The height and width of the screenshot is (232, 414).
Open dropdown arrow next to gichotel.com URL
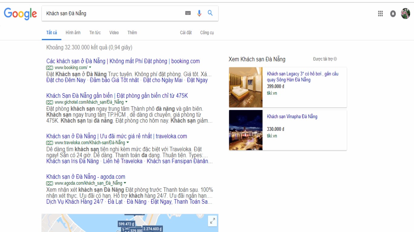[126, 102]
